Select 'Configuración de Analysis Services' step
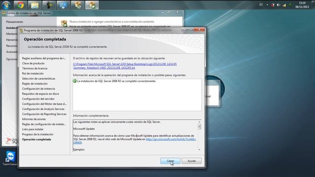This screenshot has height=177, width=315. [x=43, y=109]
